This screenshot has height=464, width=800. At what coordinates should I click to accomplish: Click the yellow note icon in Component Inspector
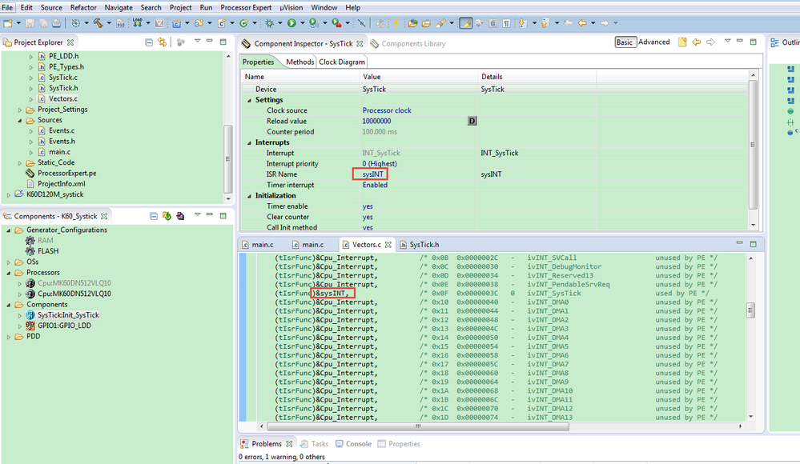pos(682,42)
